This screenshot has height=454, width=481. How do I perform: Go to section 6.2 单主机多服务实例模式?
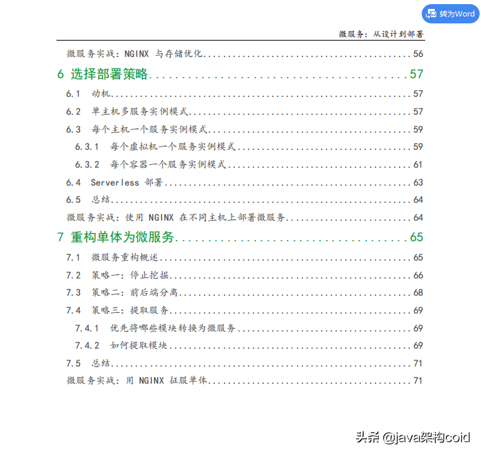click(x=245, y=111)
